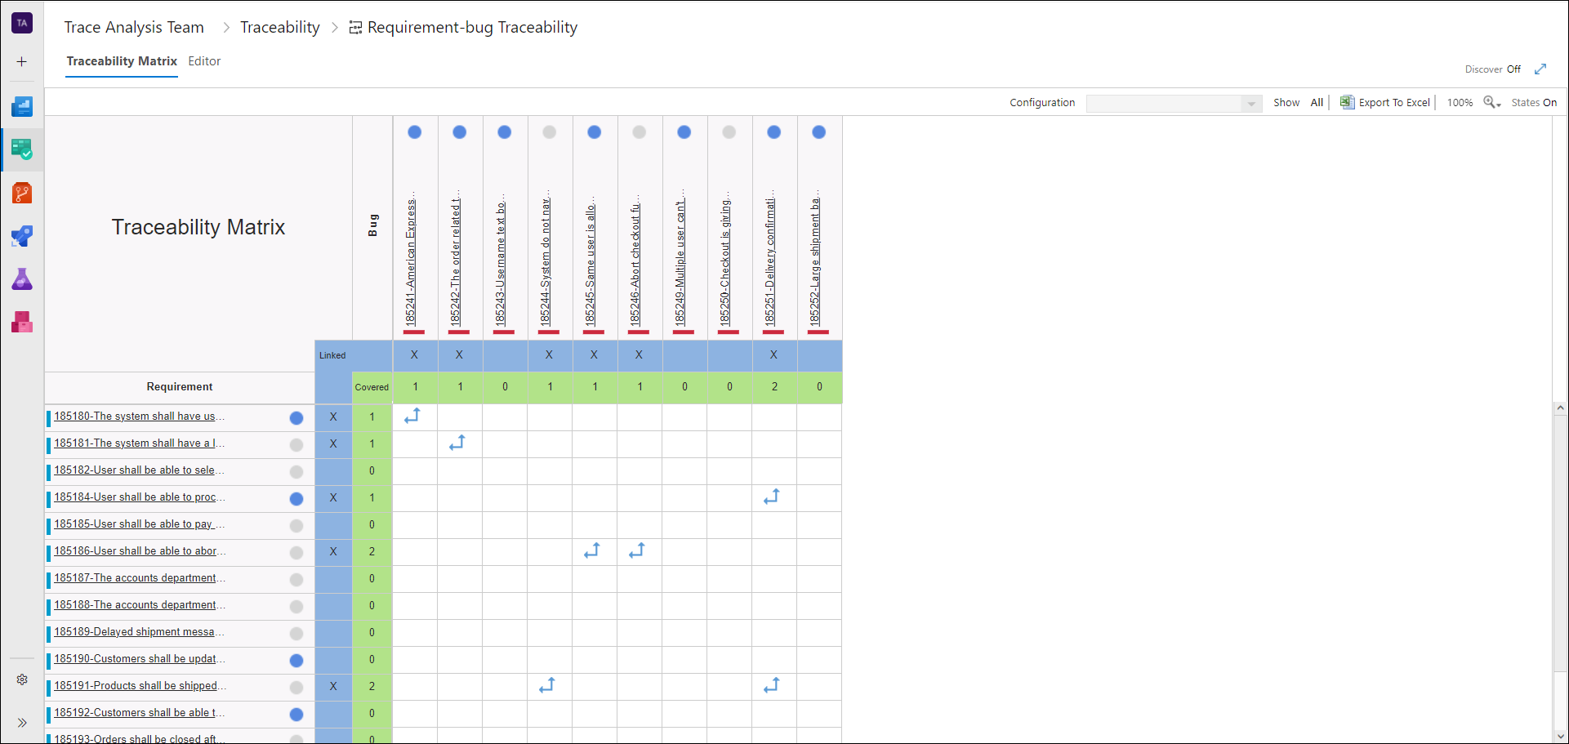Viewport: 1569px width, 744px height.
Task: Toggle Discover from Off to On
Action: click(1515, 69)
